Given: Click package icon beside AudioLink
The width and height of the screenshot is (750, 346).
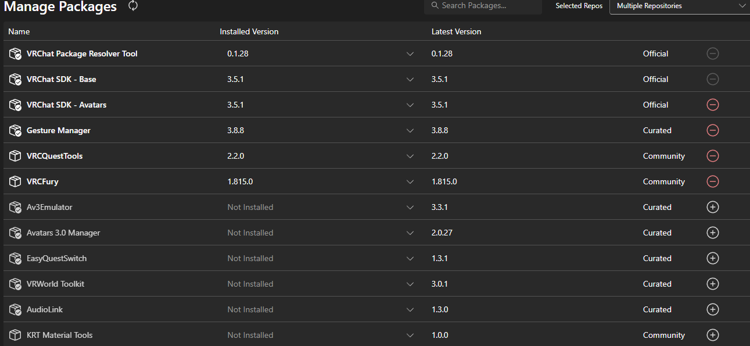Looking at the screenshot, I should click(x=15, y=309).
